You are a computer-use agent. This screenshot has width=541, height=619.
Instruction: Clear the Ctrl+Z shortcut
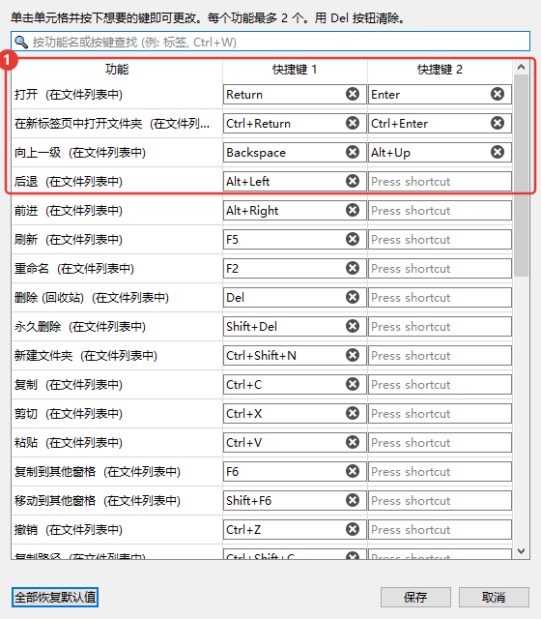pos(353,529)
